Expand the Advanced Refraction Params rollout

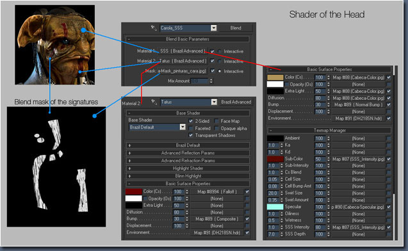(x=188, y=161)
